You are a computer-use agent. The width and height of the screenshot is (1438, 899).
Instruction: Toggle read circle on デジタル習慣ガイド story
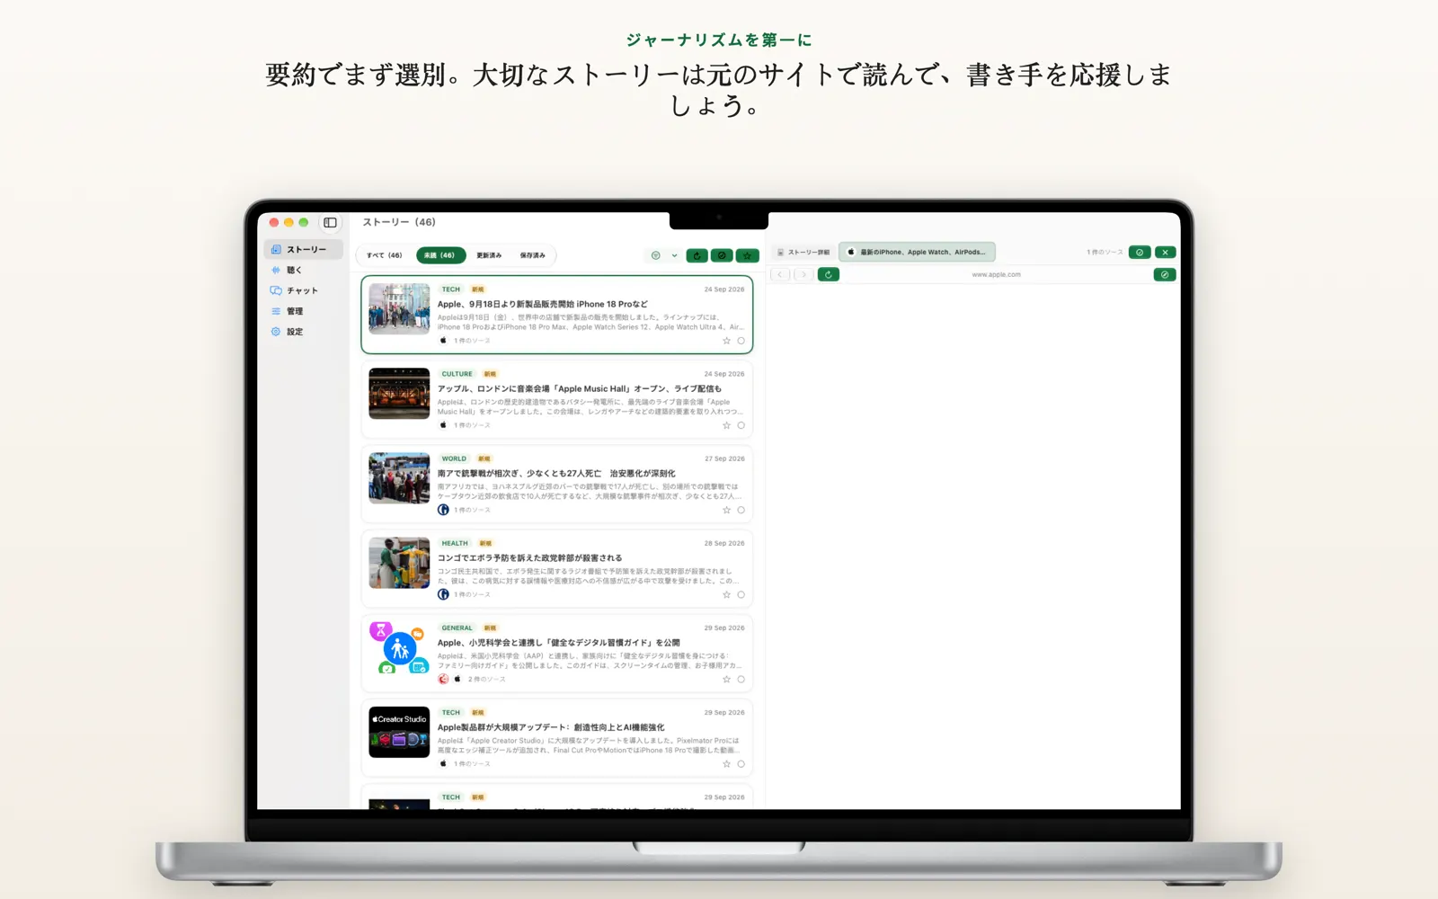pyautogui.click(x=741, y=679)
